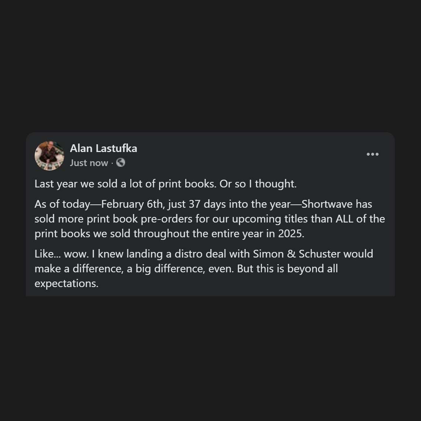Click the "Just now" timestamp
The width and height of the screenshot is (421, 421).
point(89,163)
